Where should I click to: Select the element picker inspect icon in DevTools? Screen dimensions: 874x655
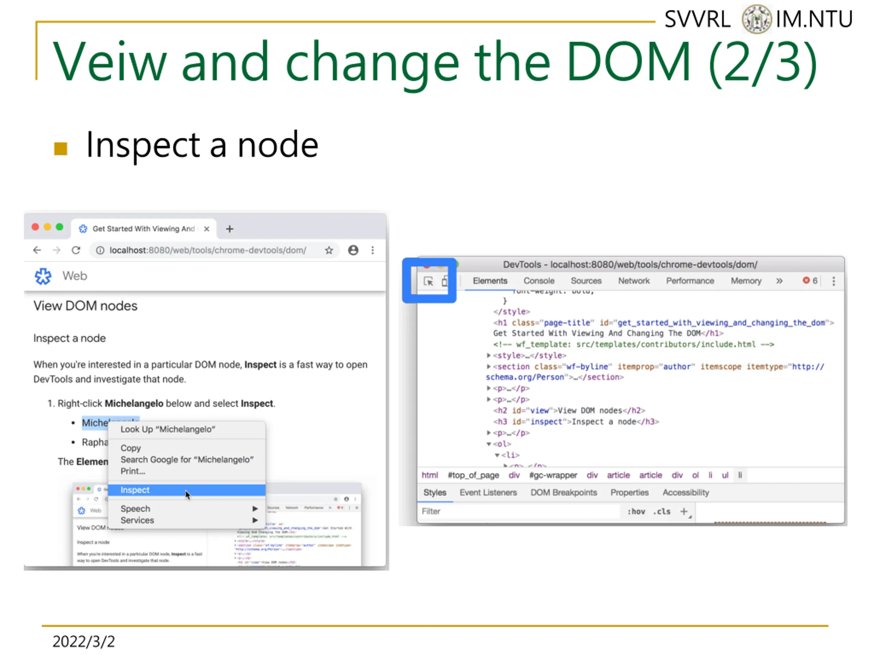(428, 281)
